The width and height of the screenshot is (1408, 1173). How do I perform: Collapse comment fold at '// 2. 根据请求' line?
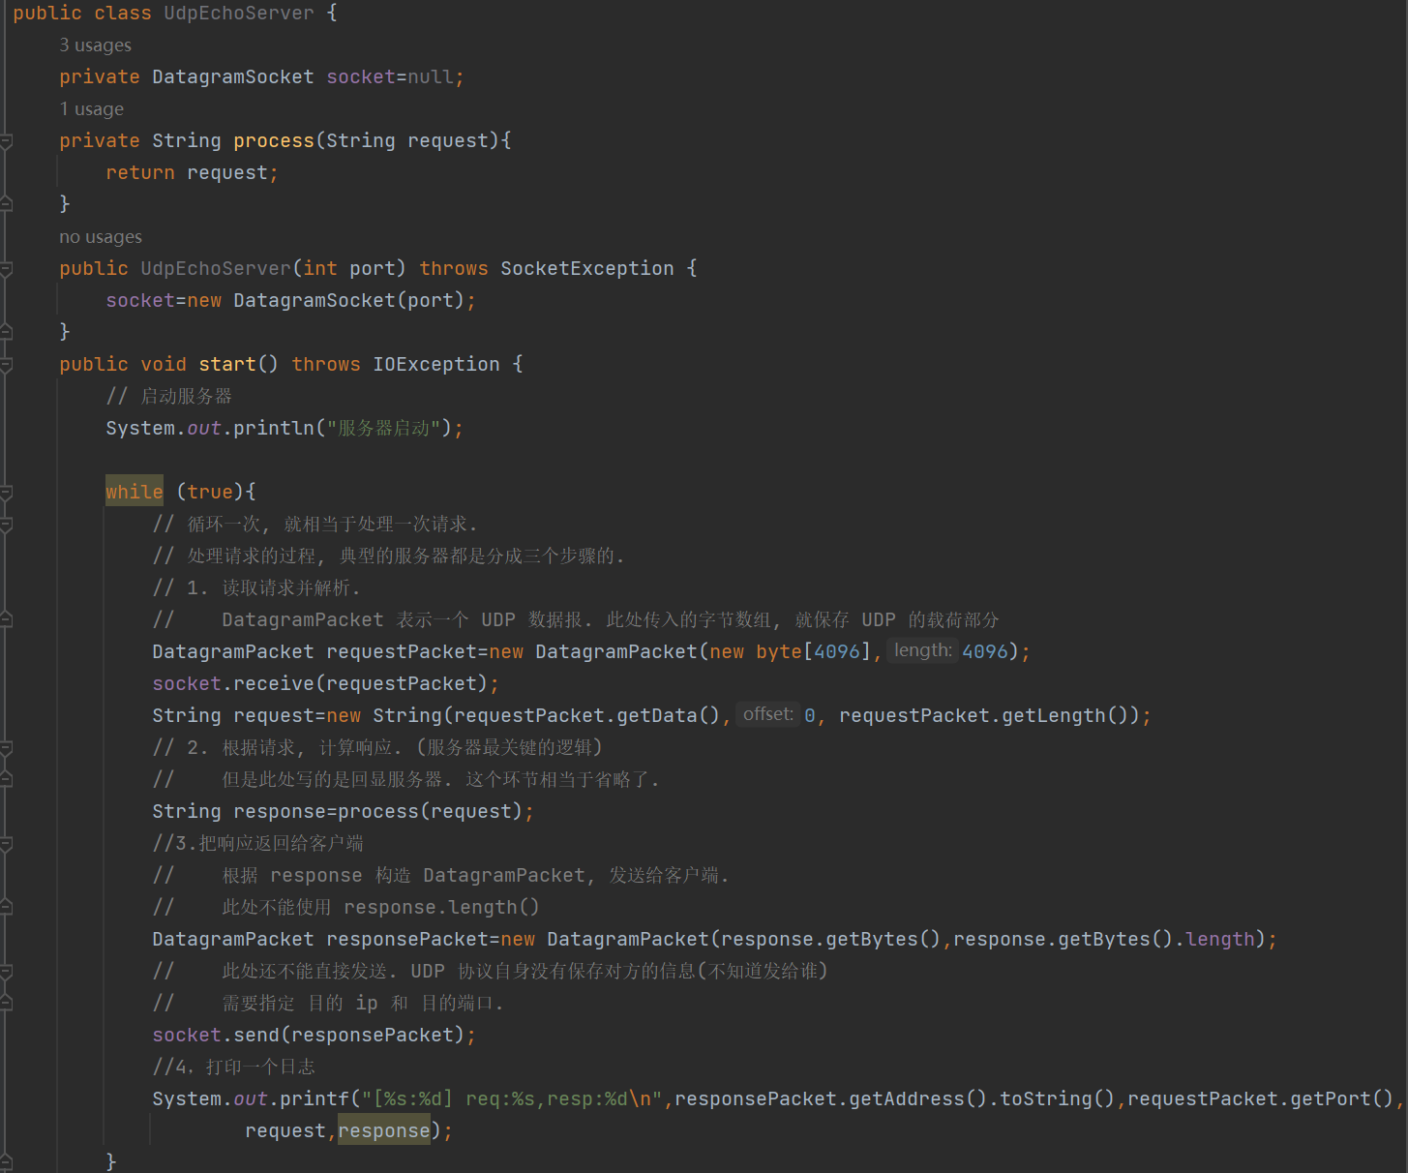[x=6, y=748]
